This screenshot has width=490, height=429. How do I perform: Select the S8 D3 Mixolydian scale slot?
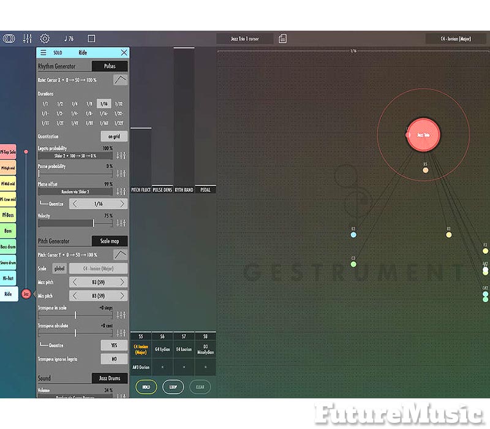click(205, 349)
